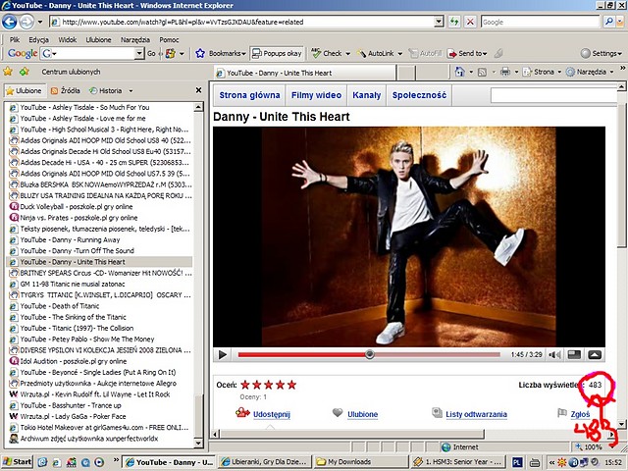This screenshot has width=628, height=471.
Task: Switch to My Downloads taskbar window
Action: pyautogui.click(x=361, y=462)
